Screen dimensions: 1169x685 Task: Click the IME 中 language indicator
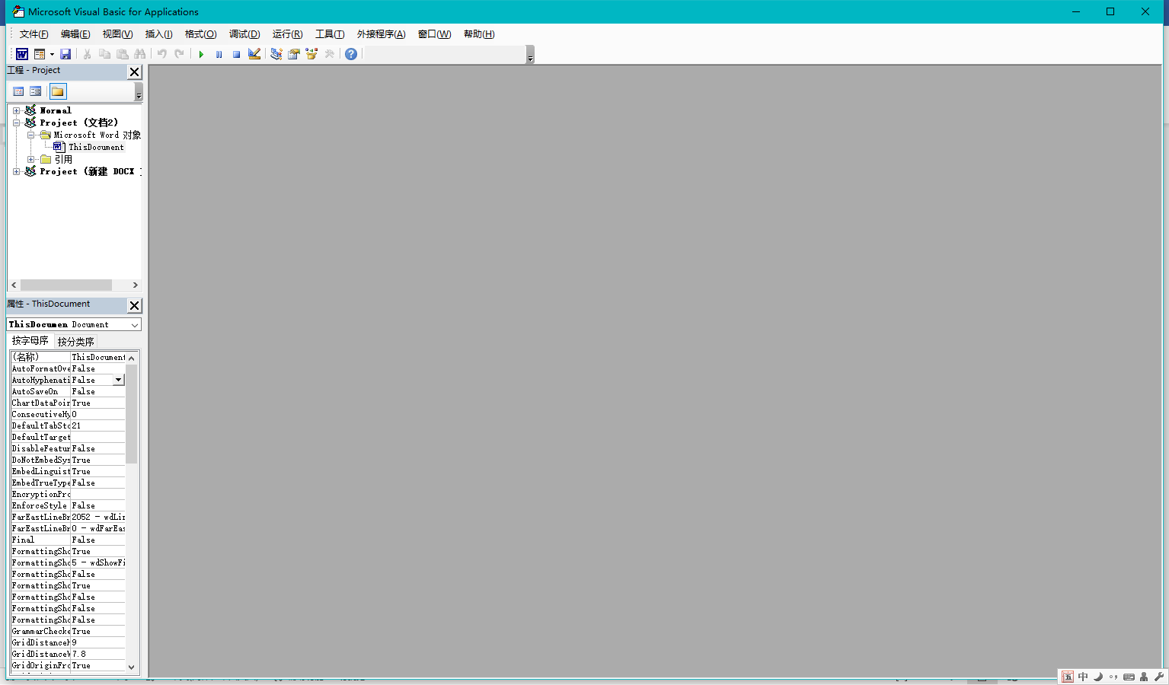pyautogui.click(x=1083, y=677)
